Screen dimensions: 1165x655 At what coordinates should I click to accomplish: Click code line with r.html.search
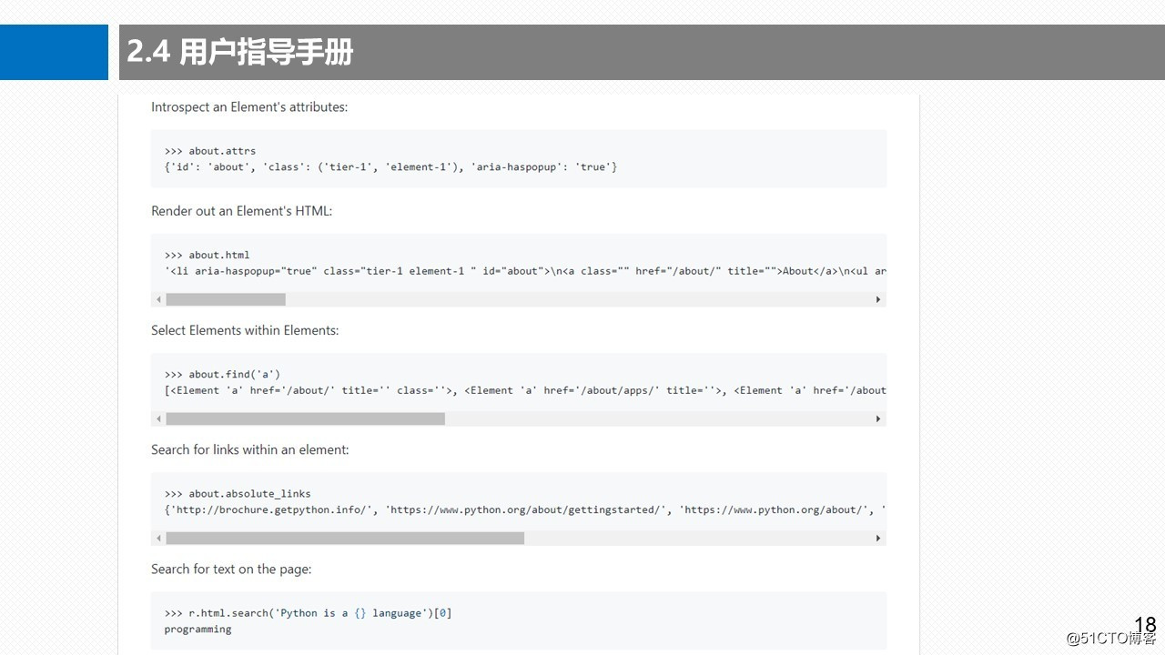click(308, 613)
